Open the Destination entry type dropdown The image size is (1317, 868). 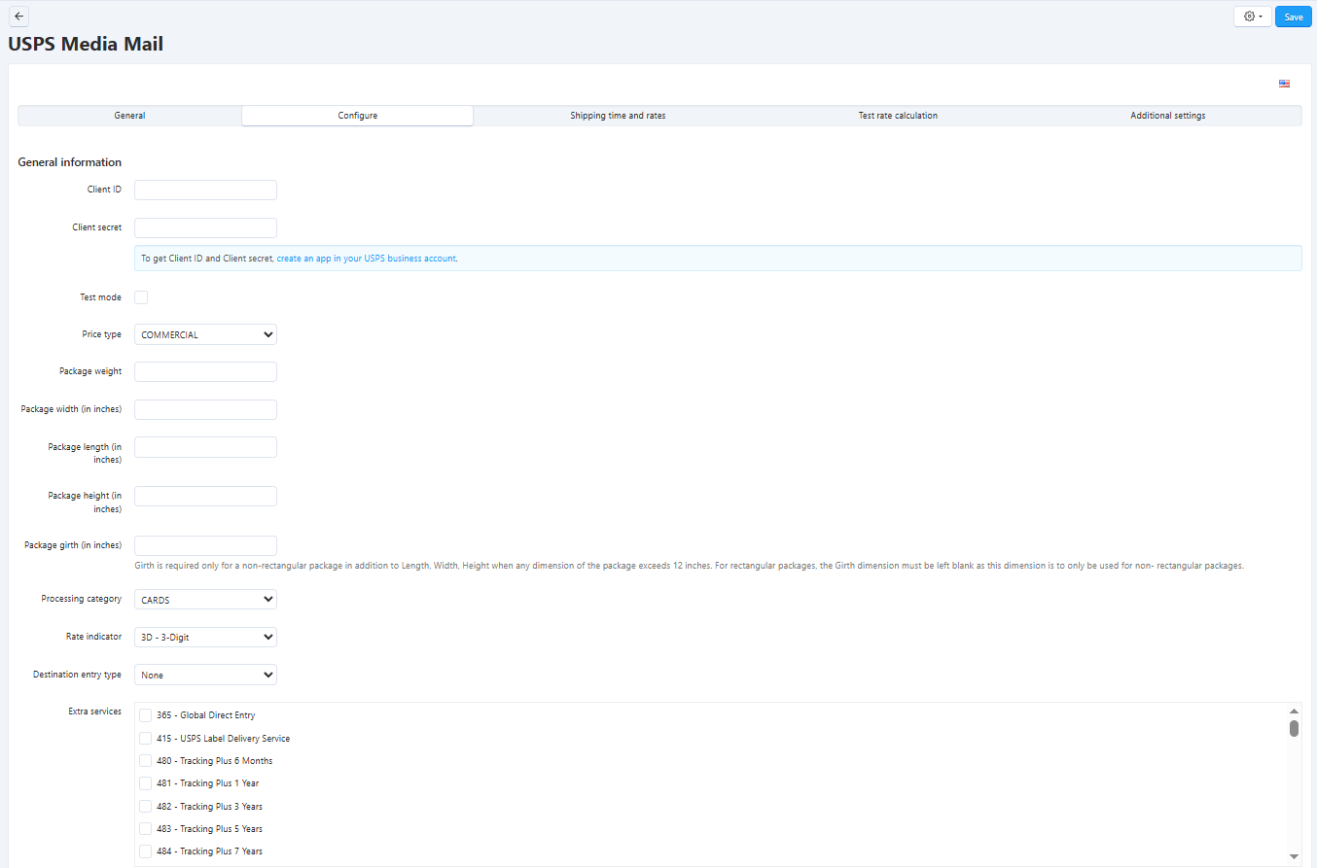(205, 675)
